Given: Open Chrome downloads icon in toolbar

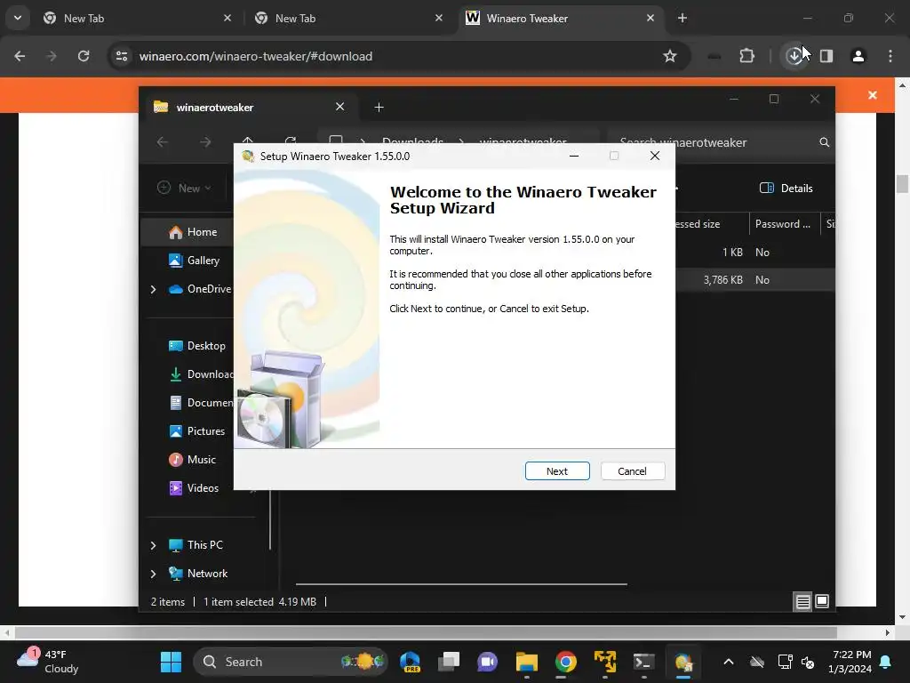Looking at the screenshot, I should 794,56.
